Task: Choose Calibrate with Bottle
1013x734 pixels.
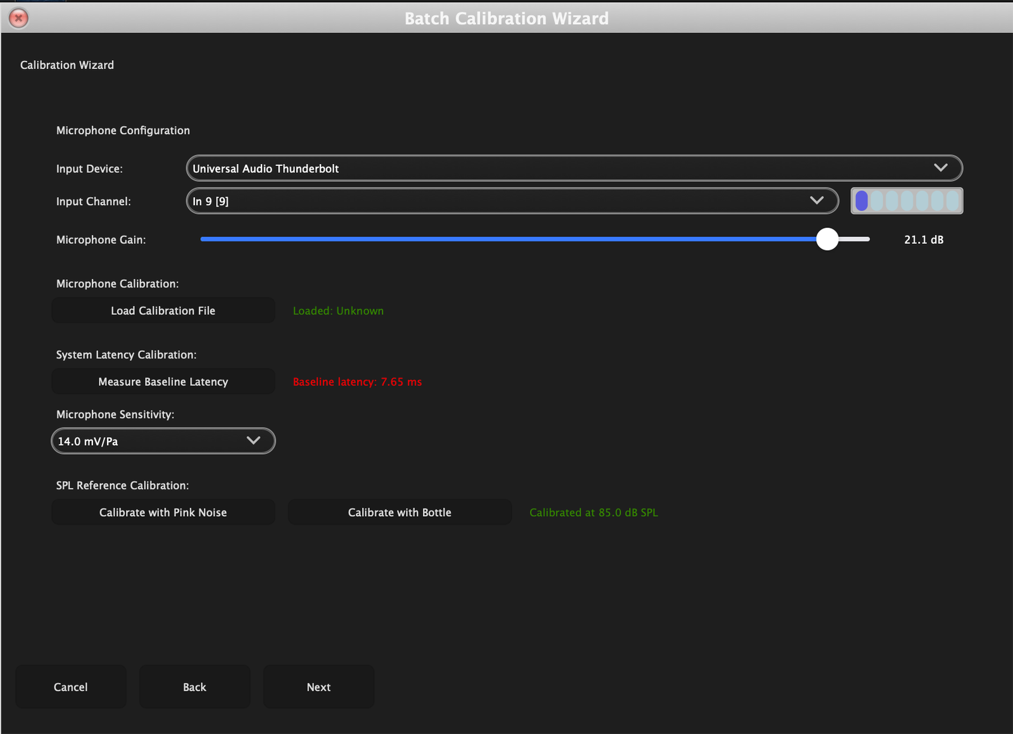Action: pyautogui.click(x=400, y=512)
